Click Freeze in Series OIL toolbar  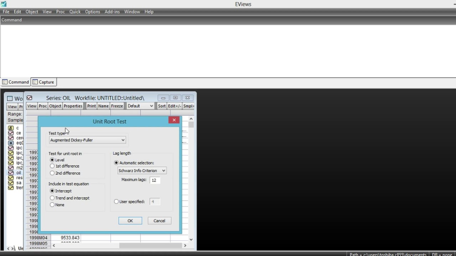tap(117, 106)
